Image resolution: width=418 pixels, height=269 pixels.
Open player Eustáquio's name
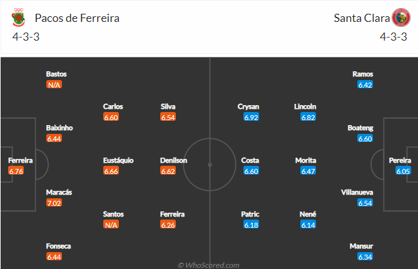coord(118,160)
